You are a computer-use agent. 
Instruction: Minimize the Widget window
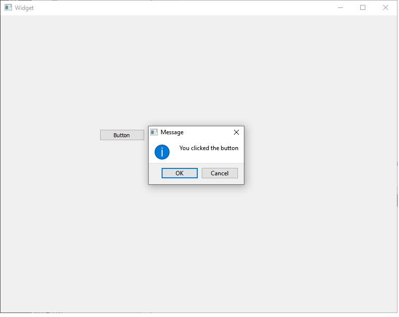coord(341,7)
